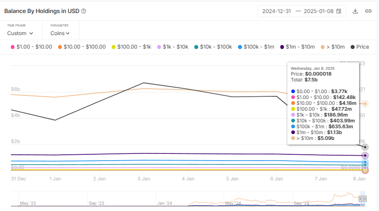Click the Price marker dot on chart

tap(365, 147)
